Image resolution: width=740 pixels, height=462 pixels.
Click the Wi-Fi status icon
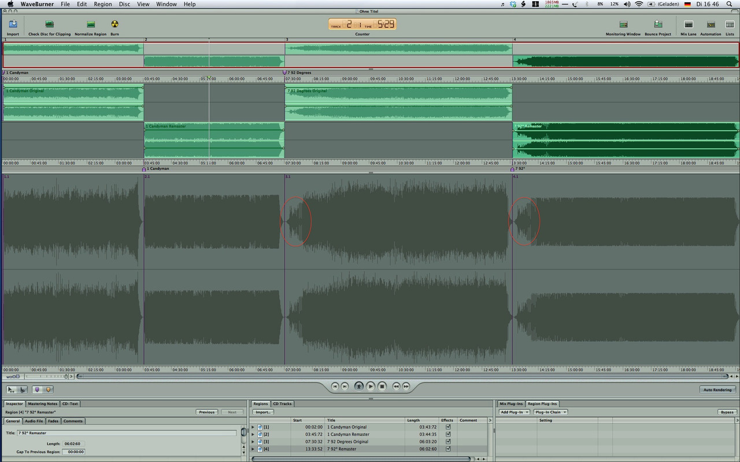tap(639, 4)
